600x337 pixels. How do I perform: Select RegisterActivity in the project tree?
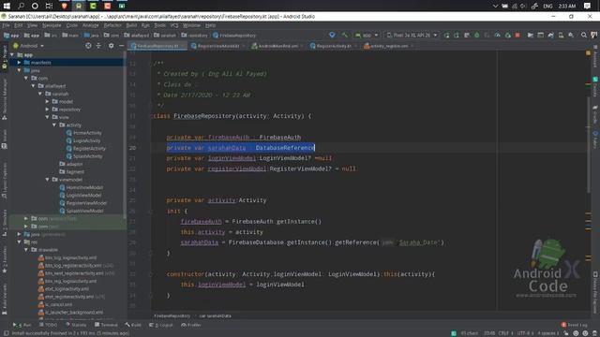pos(86,149)
